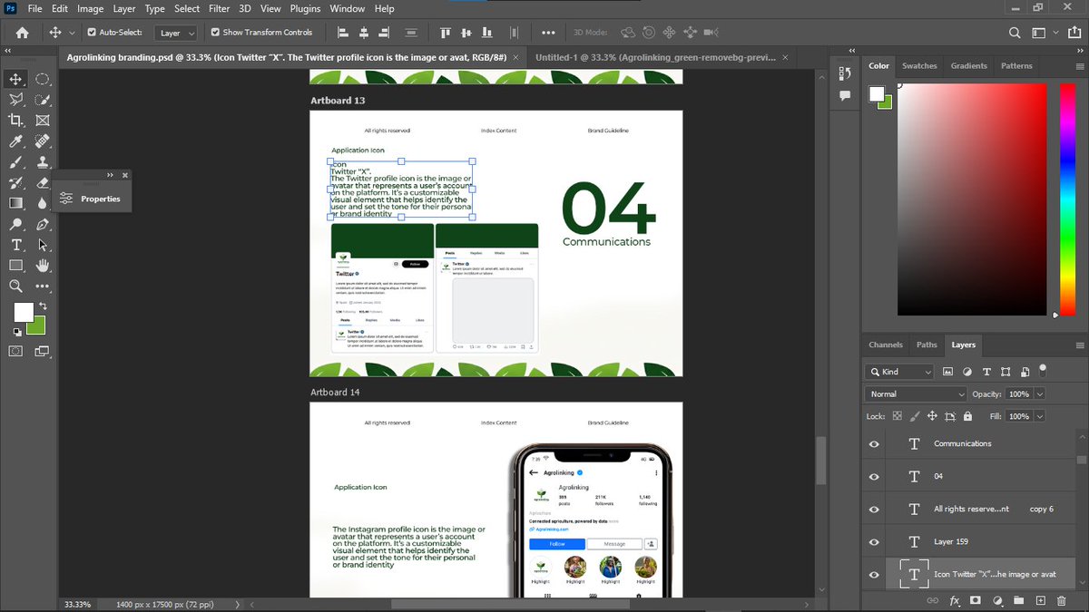Hide the Icon Twitter text layer

pyautogui.click(x=874, y=574)
